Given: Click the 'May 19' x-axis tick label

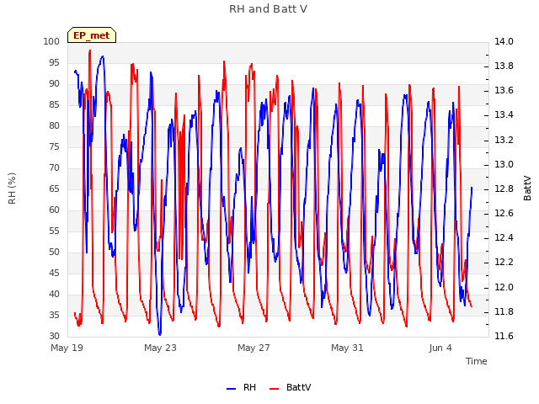Looking at the screenshot, I should pos(67,348).
